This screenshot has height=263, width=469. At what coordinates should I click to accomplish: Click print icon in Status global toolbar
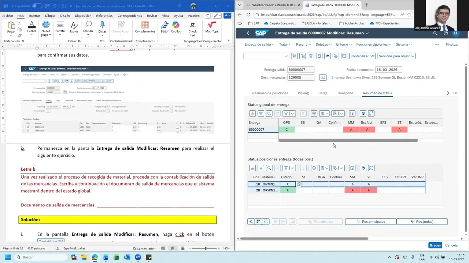pyautogui.click(x=314, y=114)
